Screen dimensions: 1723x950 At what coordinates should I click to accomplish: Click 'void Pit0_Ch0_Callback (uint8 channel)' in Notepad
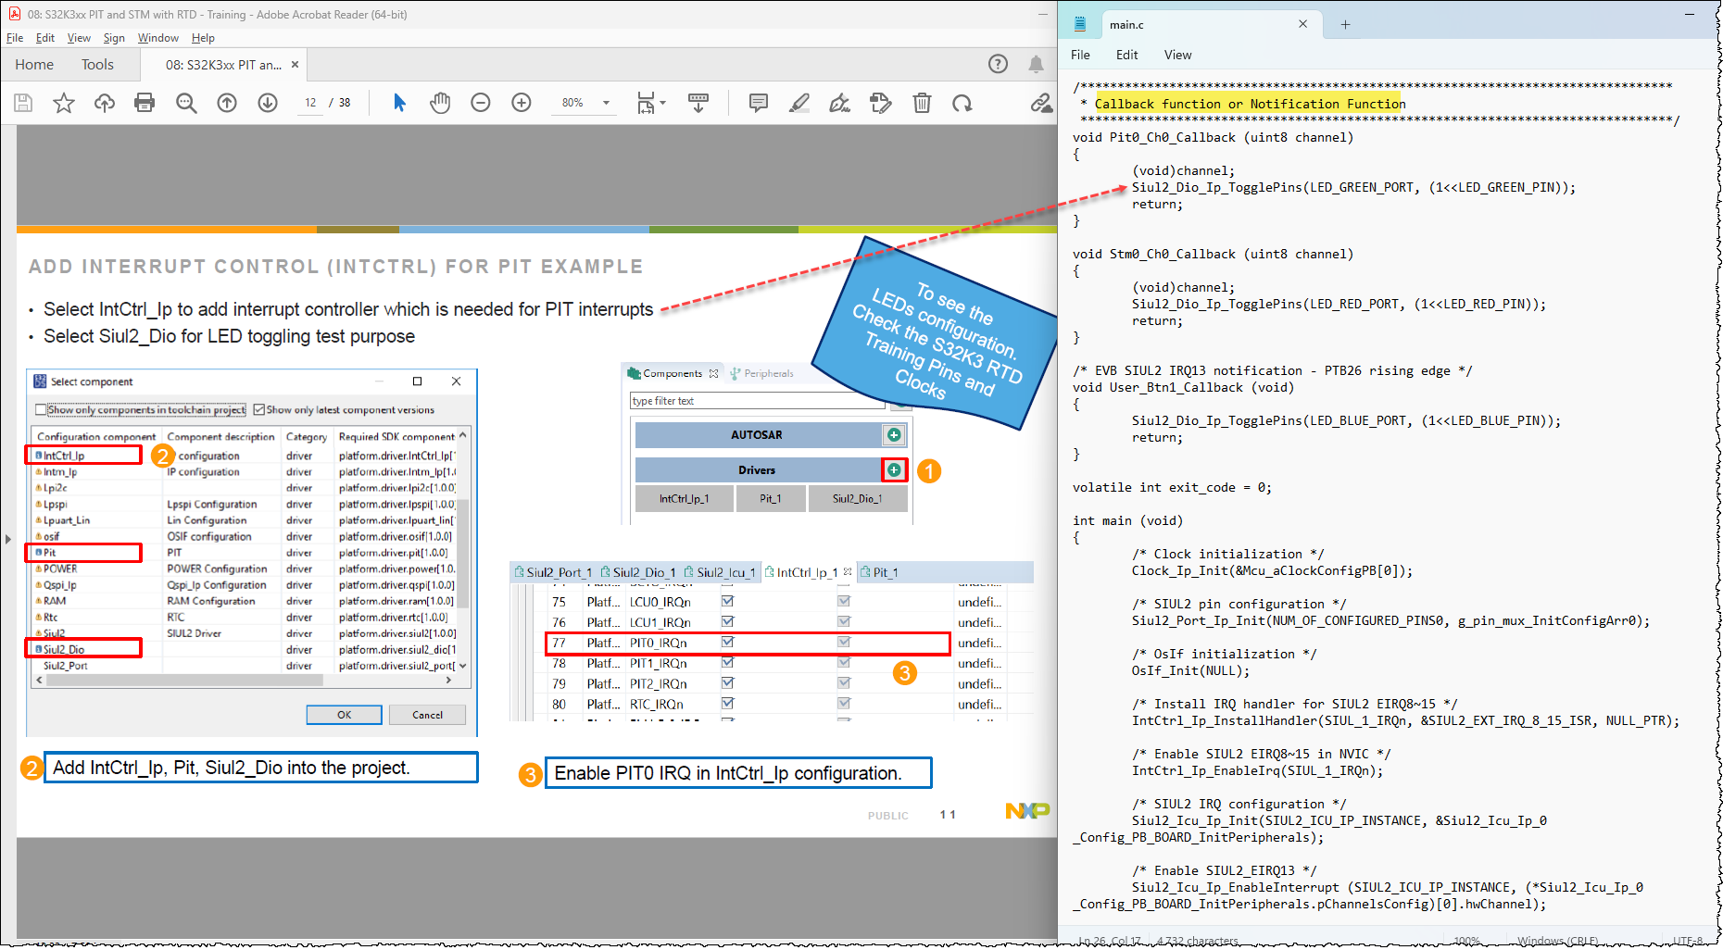click(1213, 137)
